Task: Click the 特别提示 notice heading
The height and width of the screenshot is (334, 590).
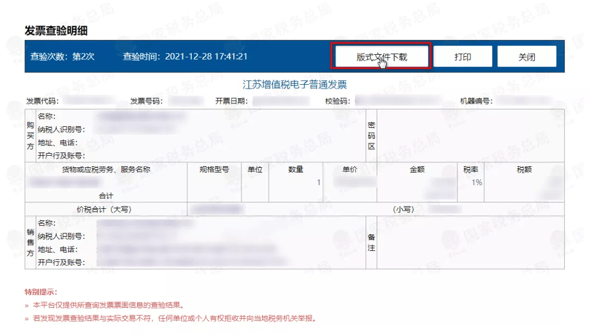Action: (41, 292)
